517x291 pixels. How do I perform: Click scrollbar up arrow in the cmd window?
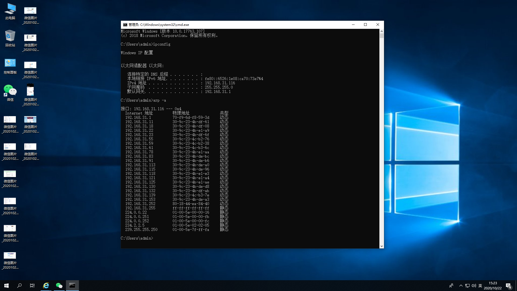click(382, 31)
